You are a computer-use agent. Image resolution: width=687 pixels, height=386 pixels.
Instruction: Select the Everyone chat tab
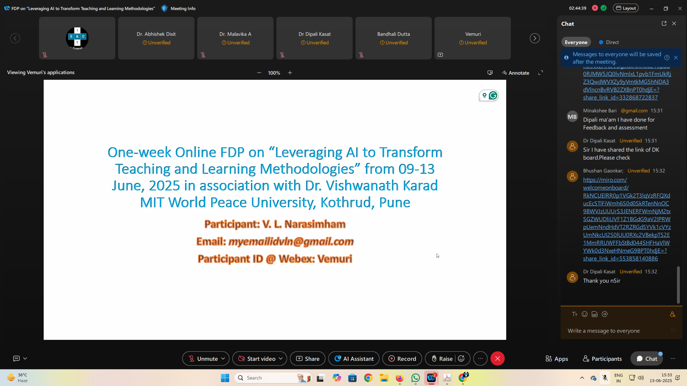(x=576, y=42)
